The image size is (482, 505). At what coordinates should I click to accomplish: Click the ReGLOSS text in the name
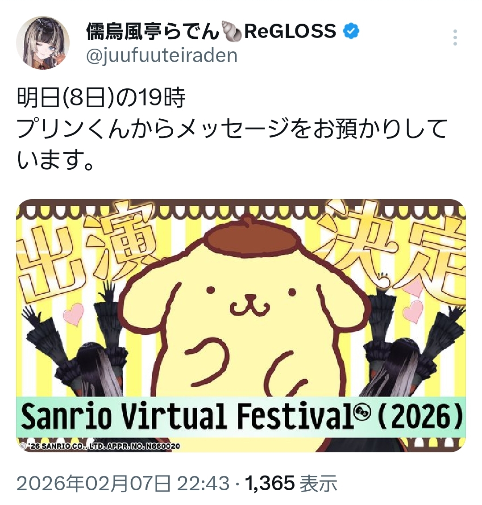point(290,32)
